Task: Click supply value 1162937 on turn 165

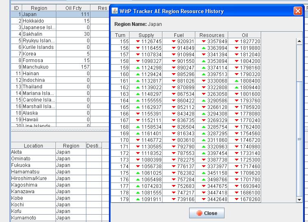Action: 146,107
